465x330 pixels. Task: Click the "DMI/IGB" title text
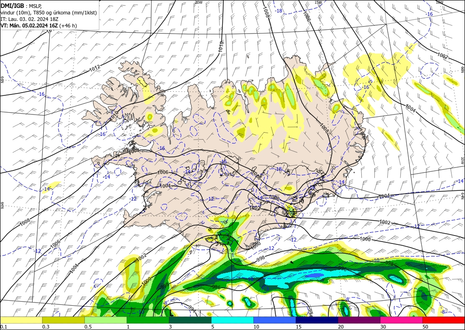12,5
